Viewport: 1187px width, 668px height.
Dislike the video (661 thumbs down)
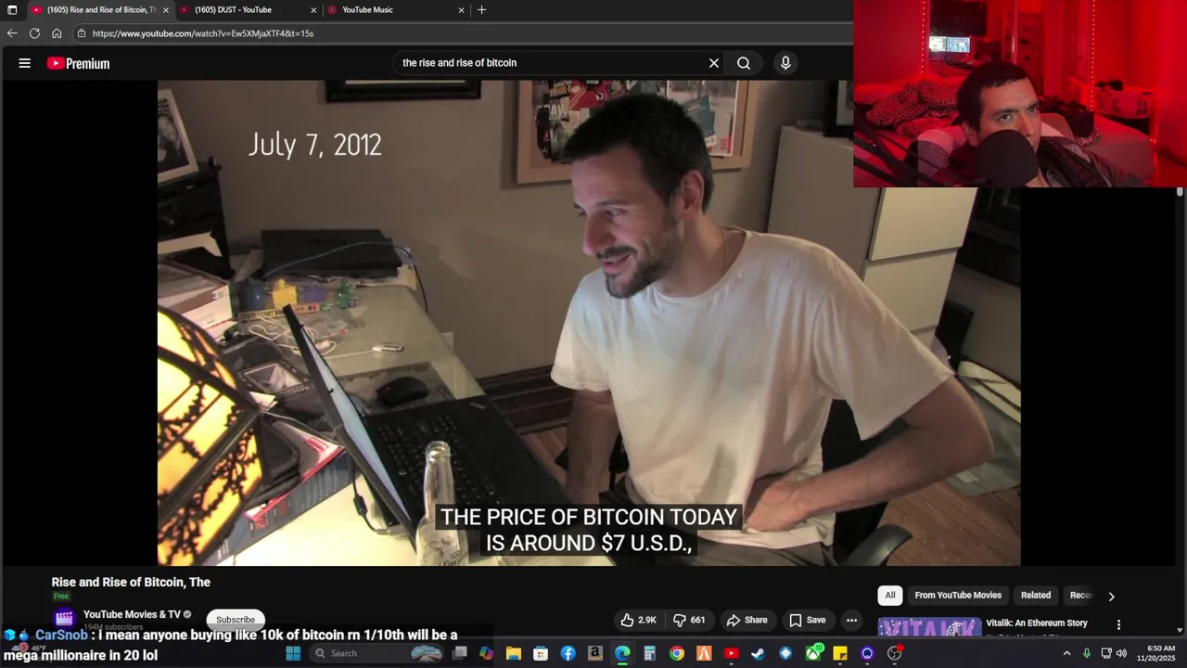coord(689,620)
